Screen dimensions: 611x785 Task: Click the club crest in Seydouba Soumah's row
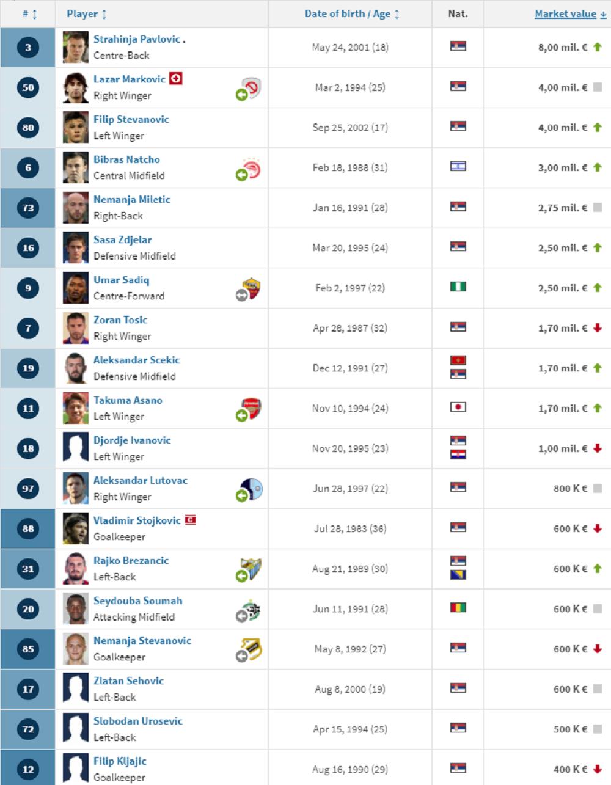pos(251,609)
